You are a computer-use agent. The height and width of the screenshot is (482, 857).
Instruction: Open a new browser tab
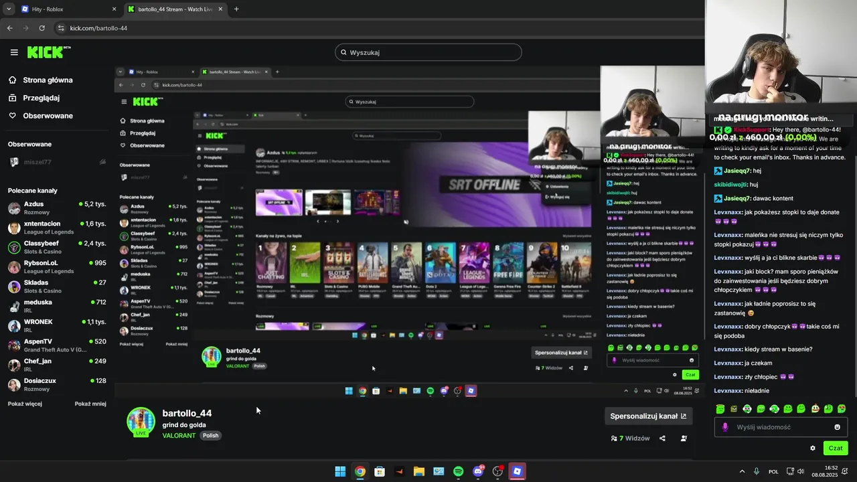click(236, 9)
